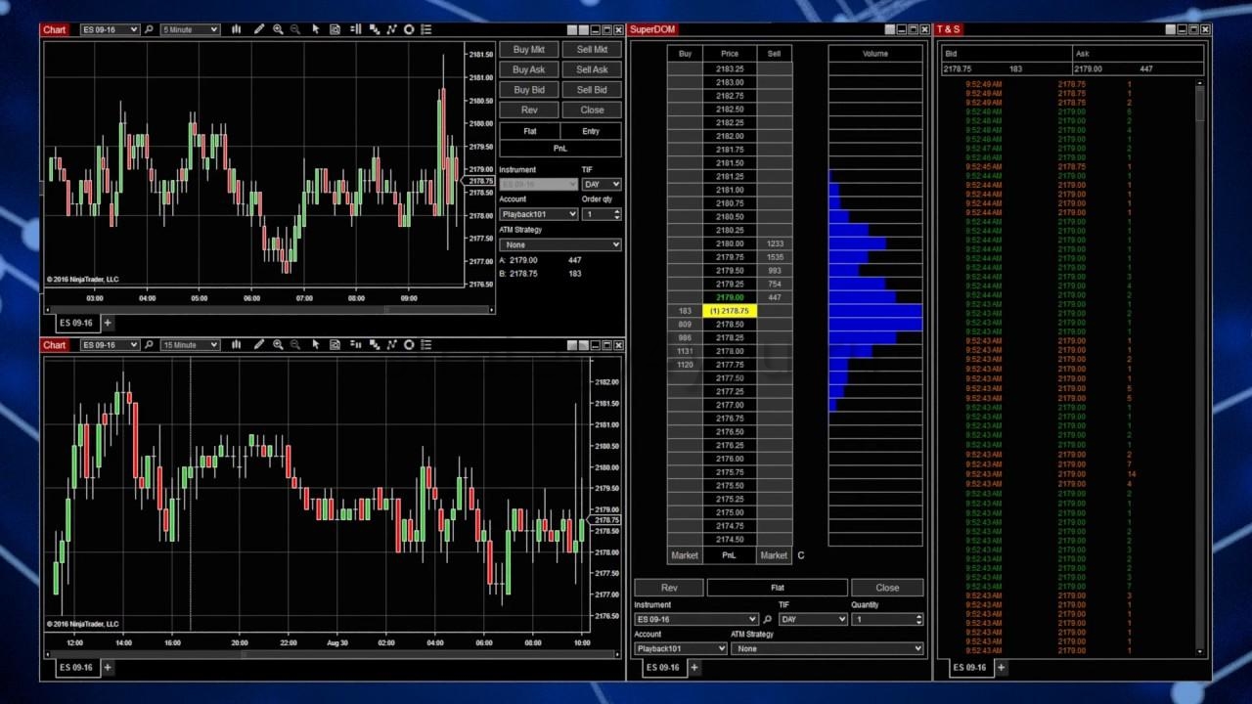Open Chart Trader Account Playback101 dropdown
The height and width of the screenshot is (704, 1252).
[x=538, y=214]
